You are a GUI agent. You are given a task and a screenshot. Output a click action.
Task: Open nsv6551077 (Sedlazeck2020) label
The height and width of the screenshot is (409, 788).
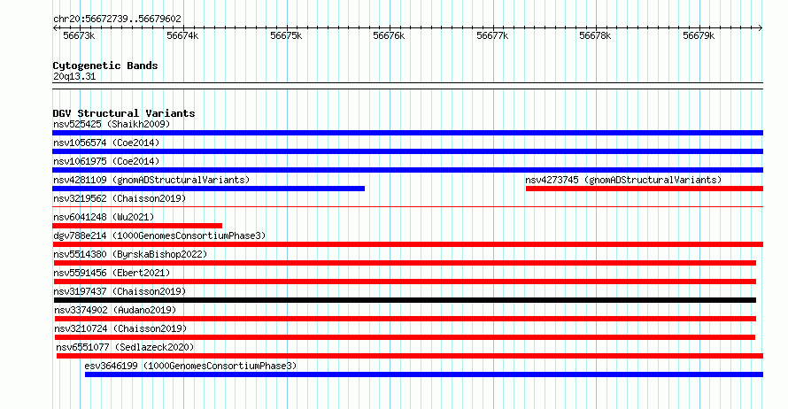[125, 347]
